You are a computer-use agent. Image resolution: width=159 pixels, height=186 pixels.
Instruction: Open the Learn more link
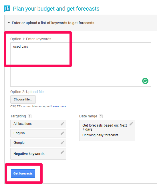click(59, 106)
